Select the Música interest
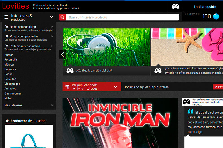 point(9,64)
